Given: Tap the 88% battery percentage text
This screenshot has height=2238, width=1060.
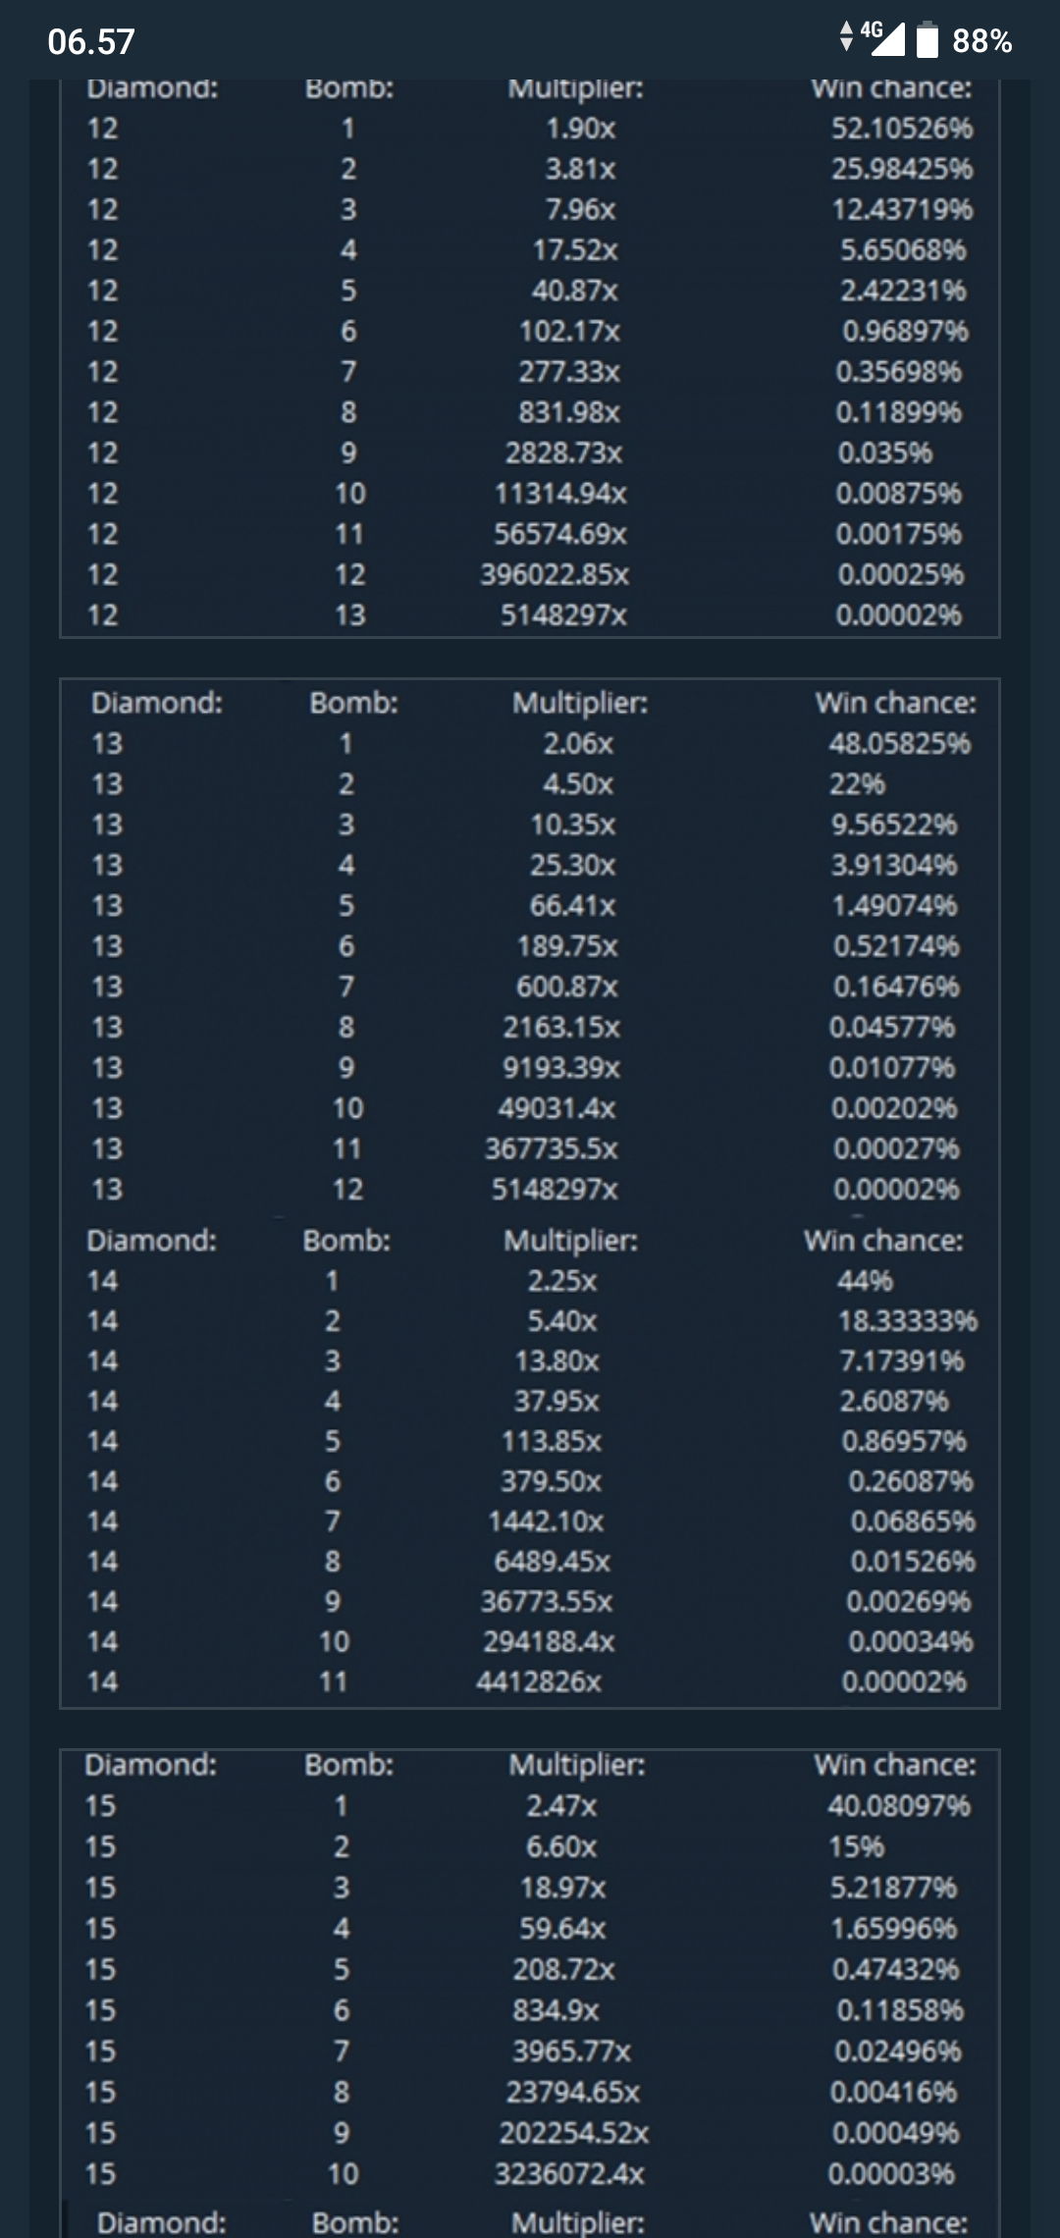Looking at the screenshot, I should click(981, 41).
